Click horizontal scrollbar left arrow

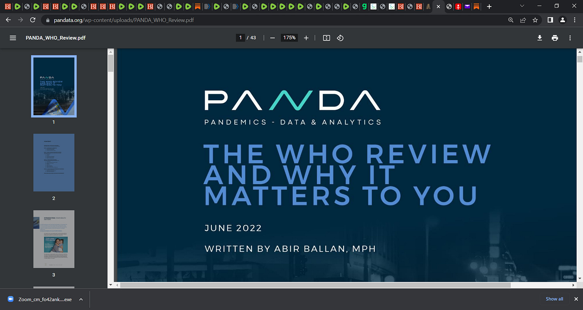(x=117, y=285)
